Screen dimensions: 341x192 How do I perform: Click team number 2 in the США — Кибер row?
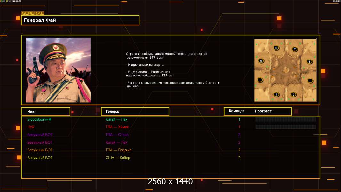coord(239,158)
